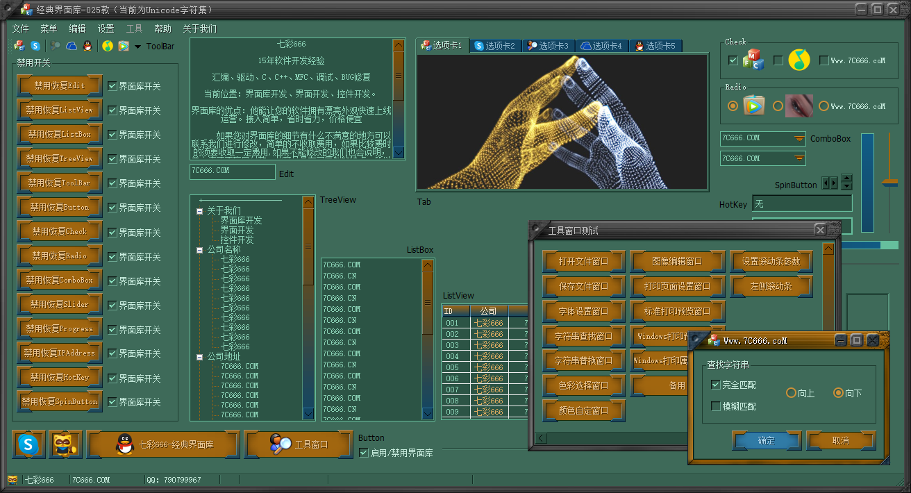Click the vertical slider thumb handle

tap(889, 183)
